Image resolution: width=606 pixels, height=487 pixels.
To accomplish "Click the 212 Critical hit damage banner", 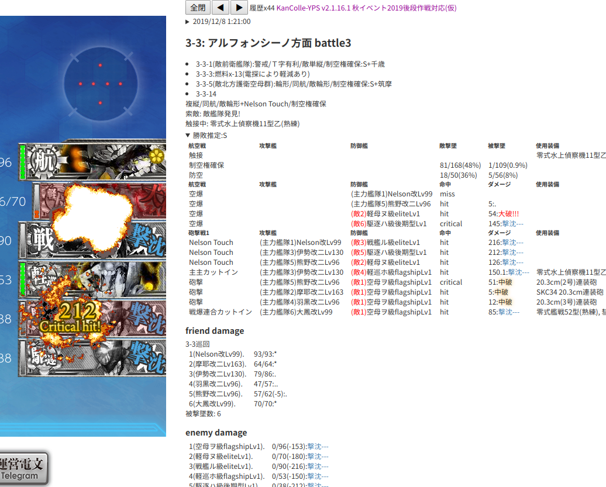I will click(x=71, y=318).
